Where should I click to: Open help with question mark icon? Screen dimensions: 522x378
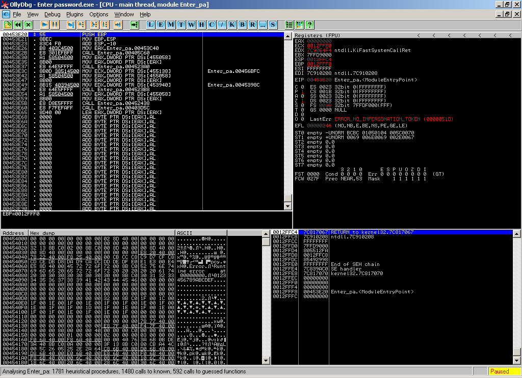click(x=309, y=24)
